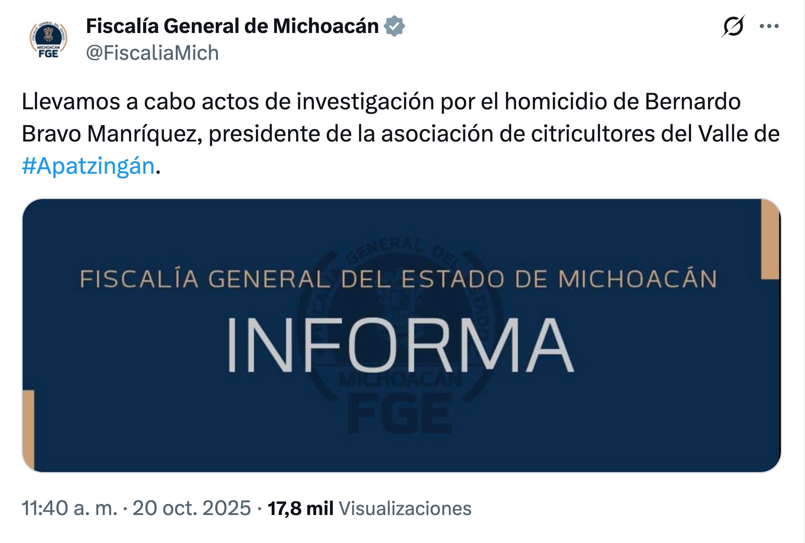The width and height of the screenshot is (805, 543).
Task: Click the large INFORMA word in the image
Action: click(x=400, y=344)
